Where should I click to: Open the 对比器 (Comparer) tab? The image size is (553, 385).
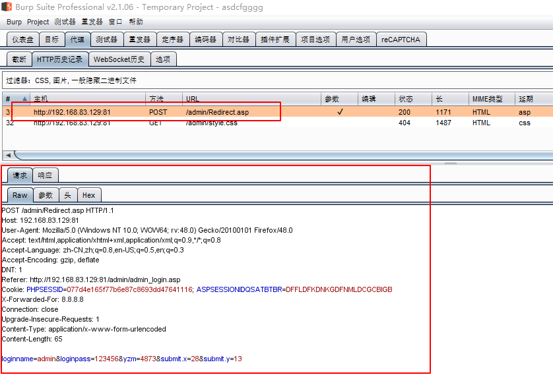(239, 40)
